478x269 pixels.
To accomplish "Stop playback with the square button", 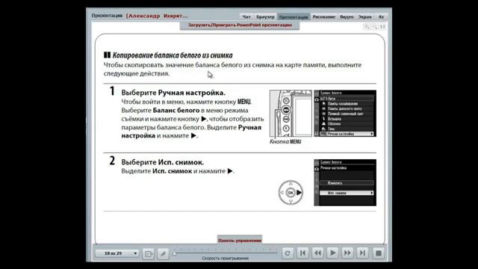I will 379,253.
